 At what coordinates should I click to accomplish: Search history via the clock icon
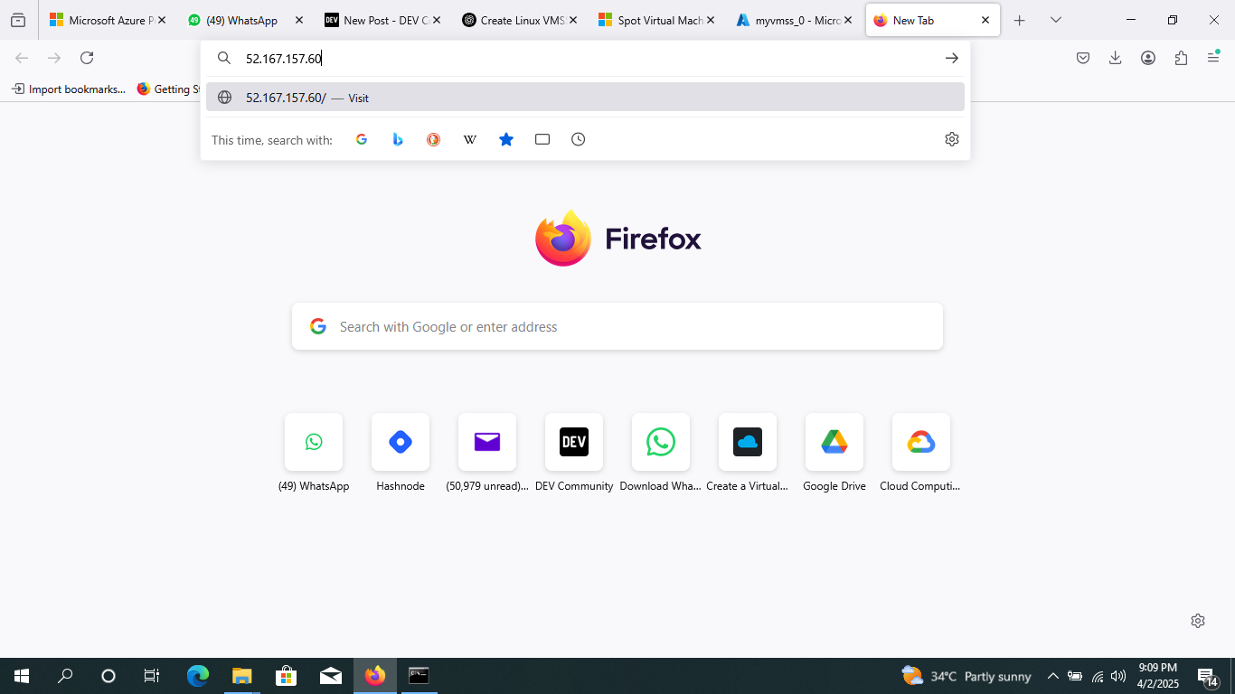click(x=579, y=139)
